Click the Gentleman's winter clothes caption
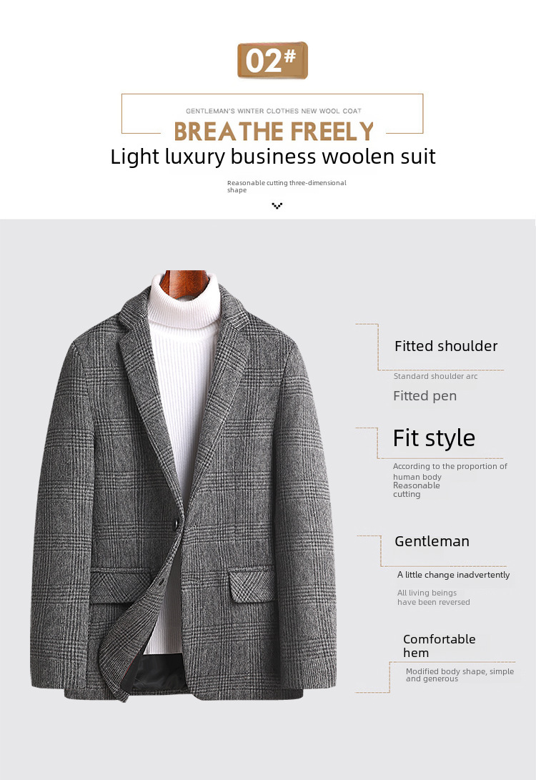Screen dimensions: 536x780 click(274, 111)
